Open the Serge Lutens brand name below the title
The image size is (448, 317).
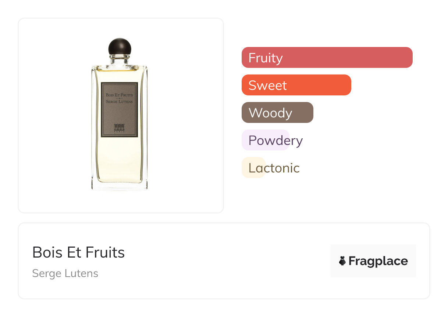(x=65, y=273)
